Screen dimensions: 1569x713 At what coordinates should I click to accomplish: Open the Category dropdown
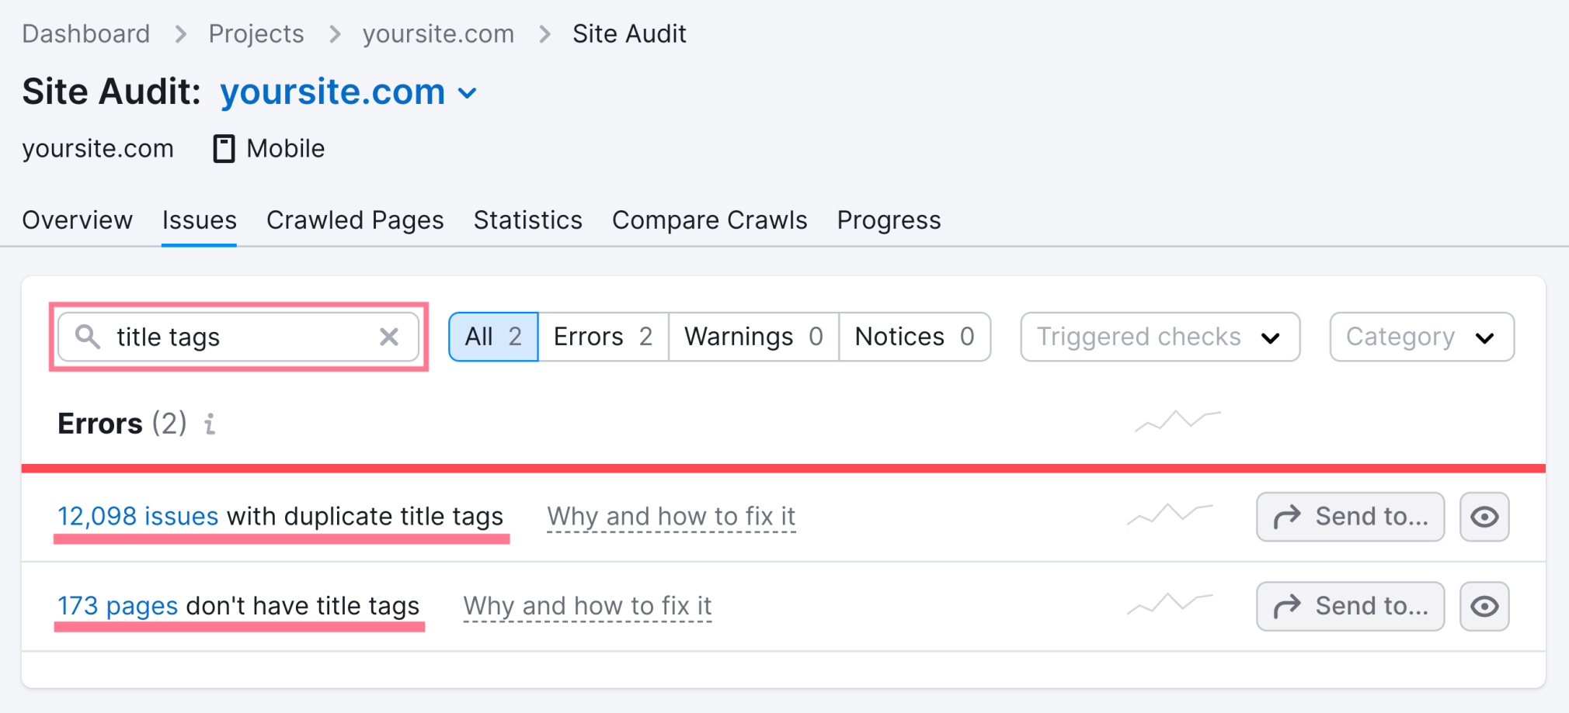point(1421,337)
